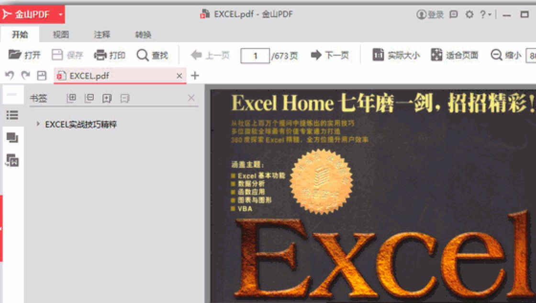Click the save icon beside redo
The width and height of the screenshot is (536, 303).
click(x=42, y=75)
